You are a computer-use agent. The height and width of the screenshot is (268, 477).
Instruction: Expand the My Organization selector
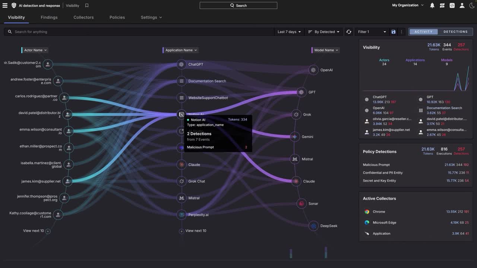(x=408, y=6)
